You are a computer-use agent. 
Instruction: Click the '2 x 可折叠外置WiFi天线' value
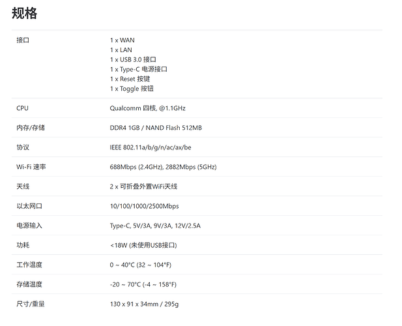click(x=143, y=186)
